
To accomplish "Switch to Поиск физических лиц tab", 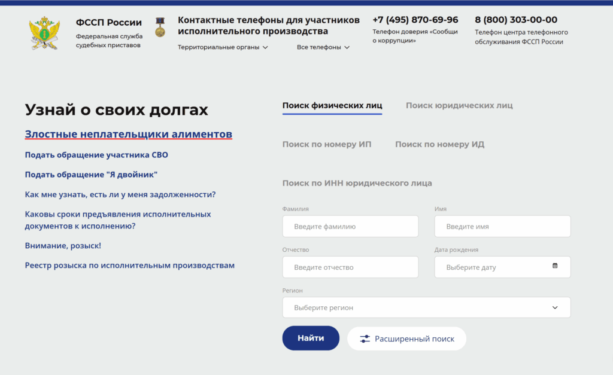I will (x=332, y=105).
